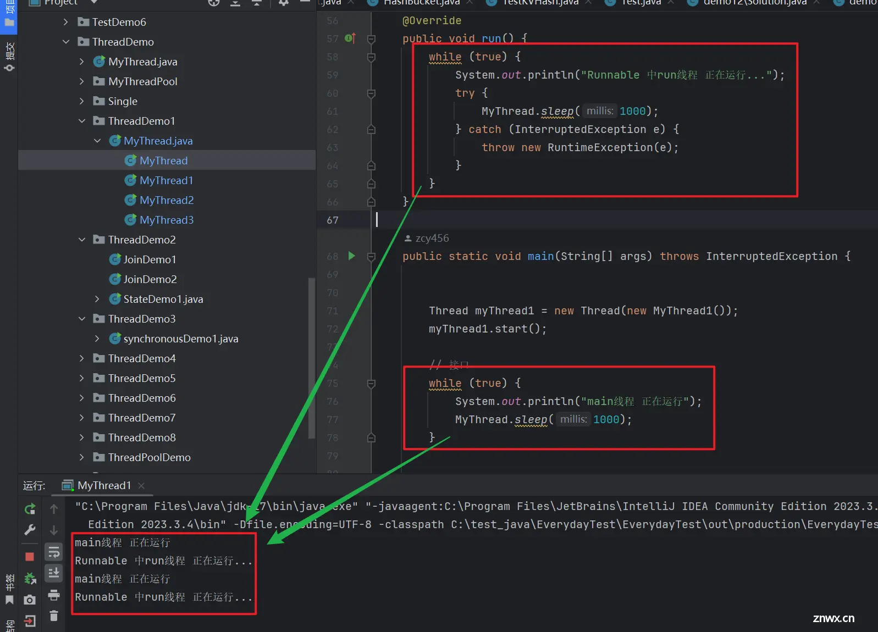
Task: Clear all console output trash icon
Action: point(54,616)
